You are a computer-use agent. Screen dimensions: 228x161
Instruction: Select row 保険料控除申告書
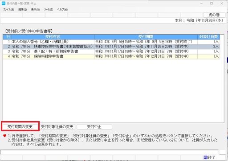(x=111, y=56)
